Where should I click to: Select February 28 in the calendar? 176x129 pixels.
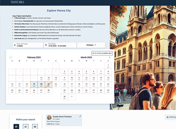[x=48, y=91]
